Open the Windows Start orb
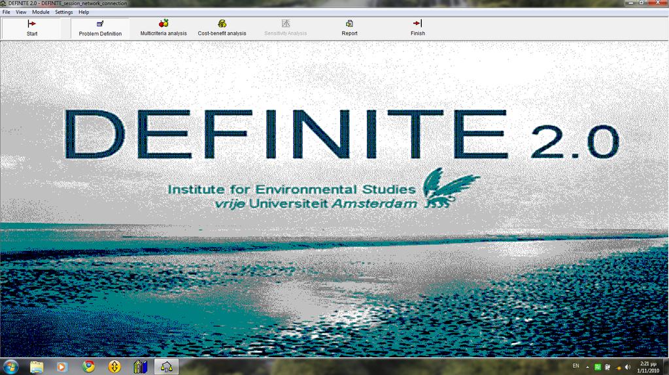 click(x=10, y=367)
